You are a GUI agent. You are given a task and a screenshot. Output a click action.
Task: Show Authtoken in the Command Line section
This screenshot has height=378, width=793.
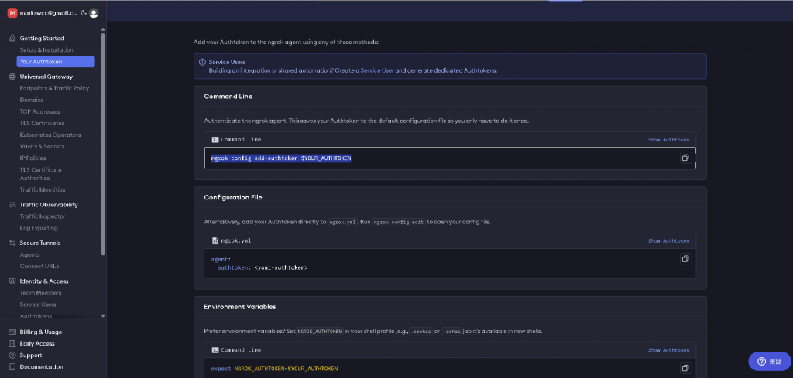668,140
